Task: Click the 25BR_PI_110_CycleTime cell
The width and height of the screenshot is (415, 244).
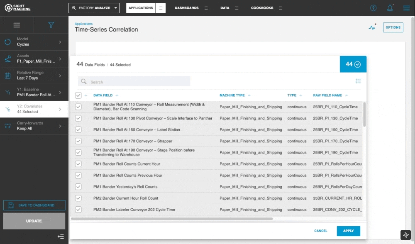Action: [335, 107]
